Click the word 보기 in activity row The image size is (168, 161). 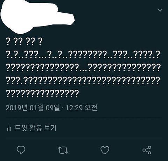pos(50,128)
